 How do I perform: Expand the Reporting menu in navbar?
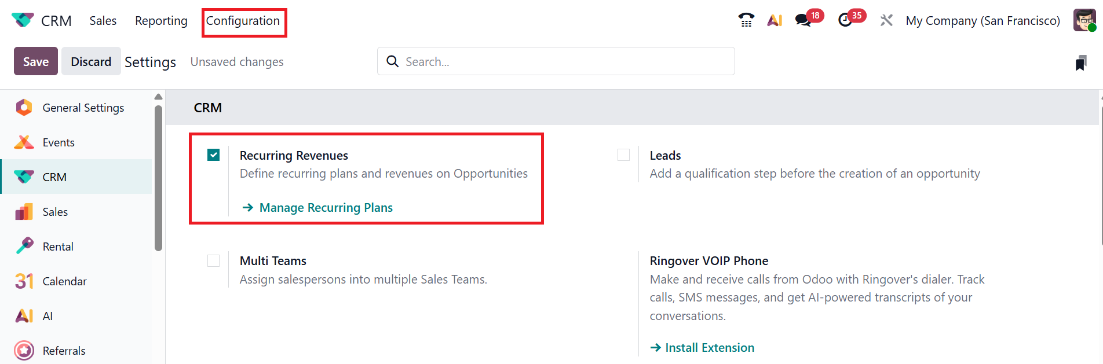(x=161, y=21)
